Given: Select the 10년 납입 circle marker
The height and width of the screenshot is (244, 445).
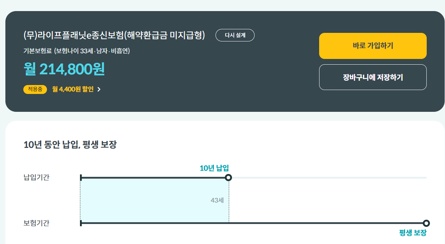Looking at the screenshot, I should (228, 177).
